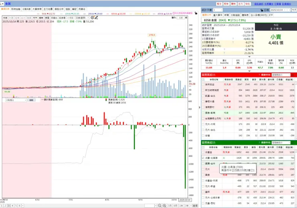
Task: Select the pencil drawing tool
Action: 96,18
